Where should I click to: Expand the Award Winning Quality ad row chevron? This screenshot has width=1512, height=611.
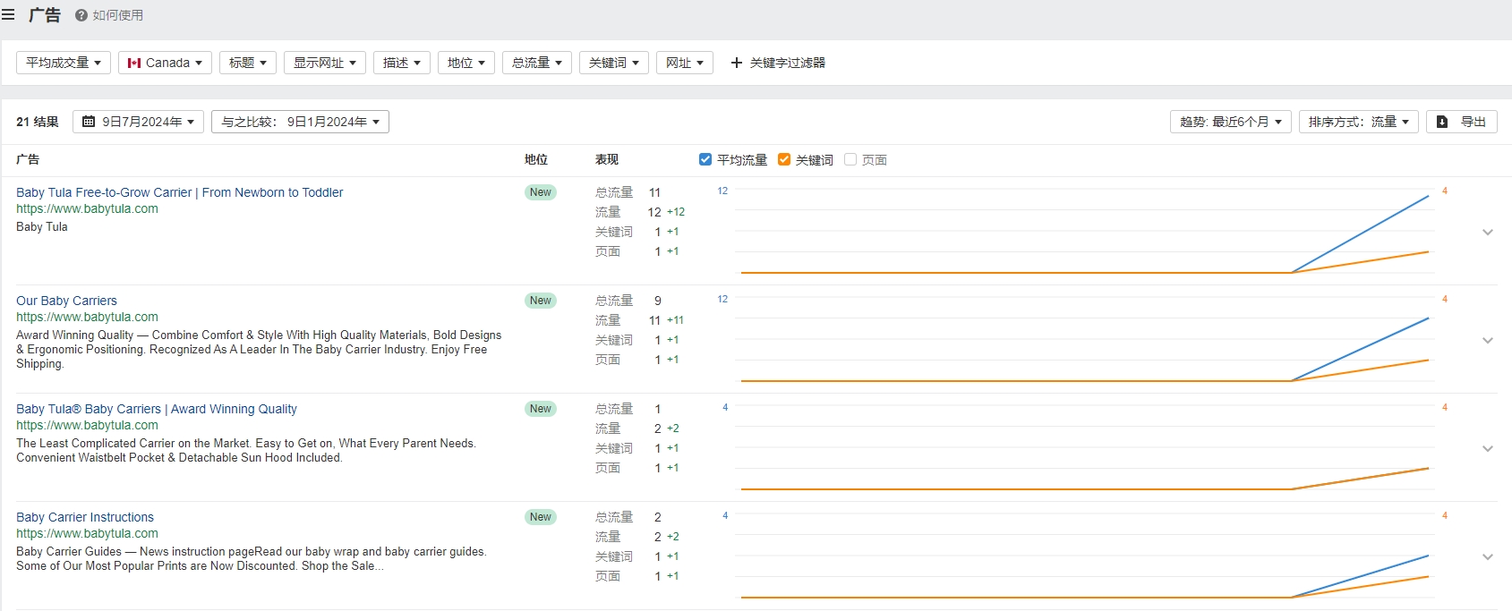pos(1488,448)
